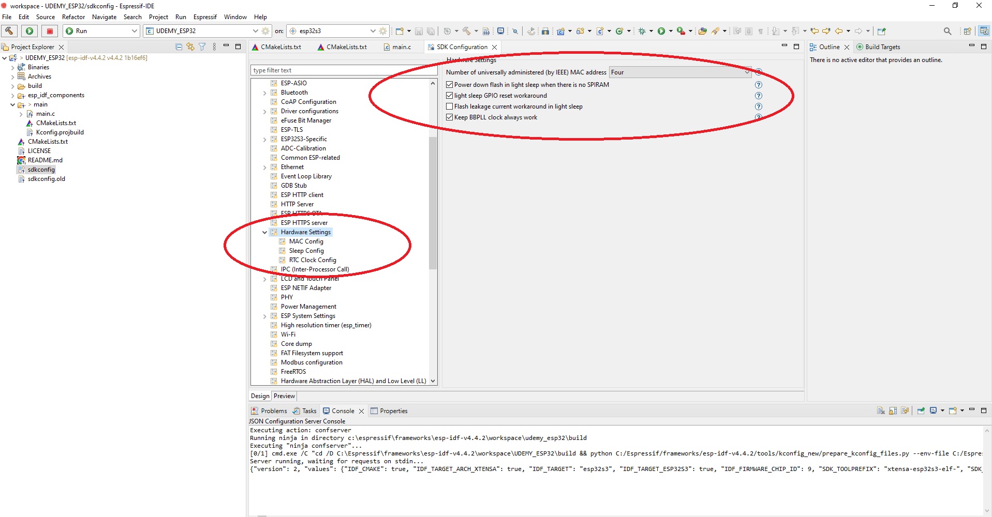
Task: Open help for Power down flash option
Action: point(759,85)
